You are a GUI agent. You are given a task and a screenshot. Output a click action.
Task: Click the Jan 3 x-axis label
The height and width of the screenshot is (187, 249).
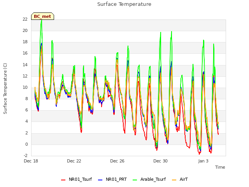tap(203, 161)
